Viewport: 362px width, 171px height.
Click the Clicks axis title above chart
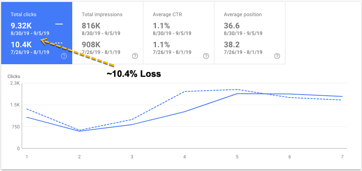coord(14,76)
